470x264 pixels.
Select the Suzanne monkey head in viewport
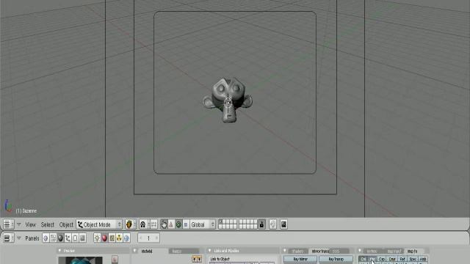click(228, 100)
